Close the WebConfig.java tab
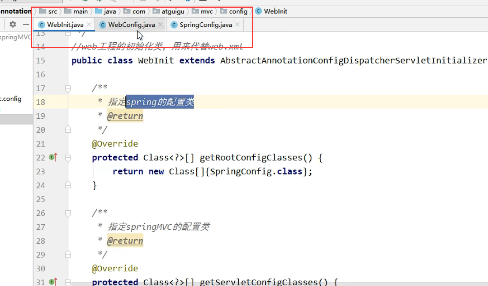Screen dimensions: 488x286 pyautogui.click(x=160, y=25)
